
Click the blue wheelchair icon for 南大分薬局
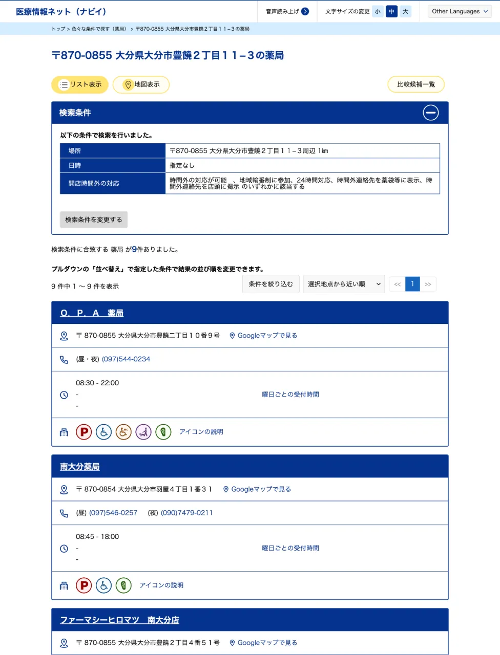103,585
